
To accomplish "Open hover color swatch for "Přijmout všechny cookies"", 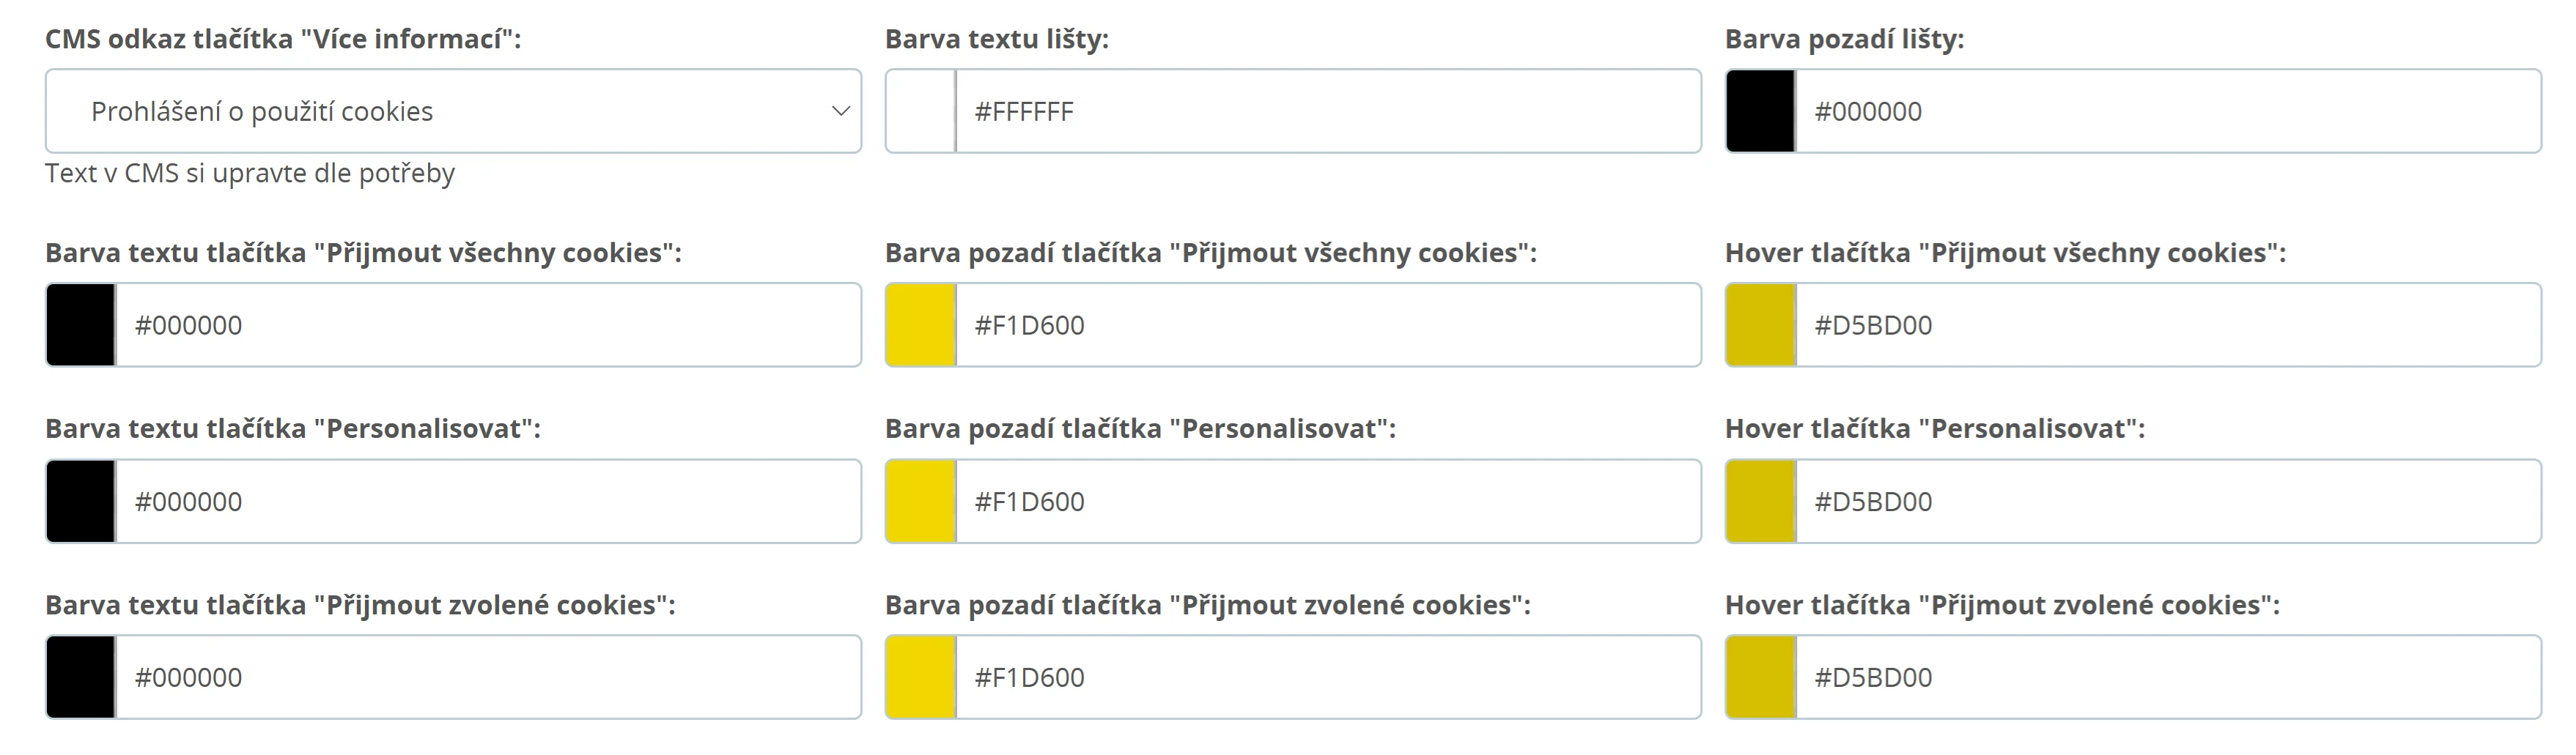I will tap(1761, 324).
